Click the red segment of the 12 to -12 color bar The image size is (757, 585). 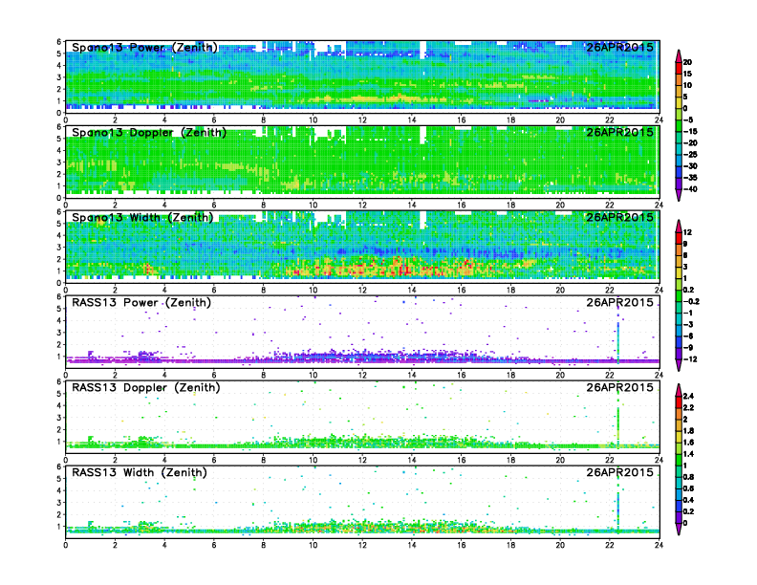coord(679,238)
